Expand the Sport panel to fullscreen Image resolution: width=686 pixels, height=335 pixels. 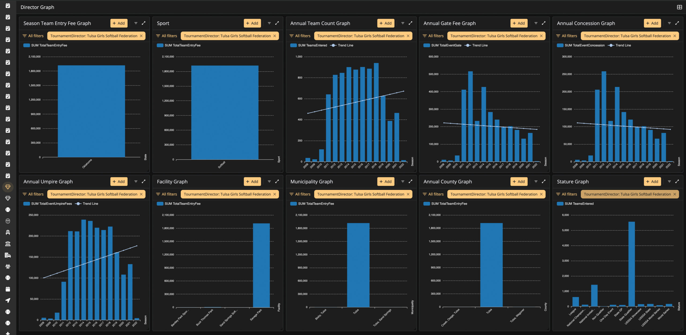pos(277,23)
